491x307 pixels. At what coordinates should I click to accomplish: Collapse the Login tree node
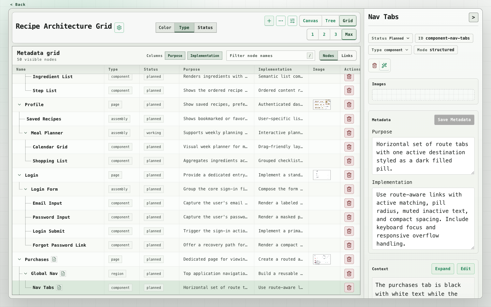click(x=19, y=175)
